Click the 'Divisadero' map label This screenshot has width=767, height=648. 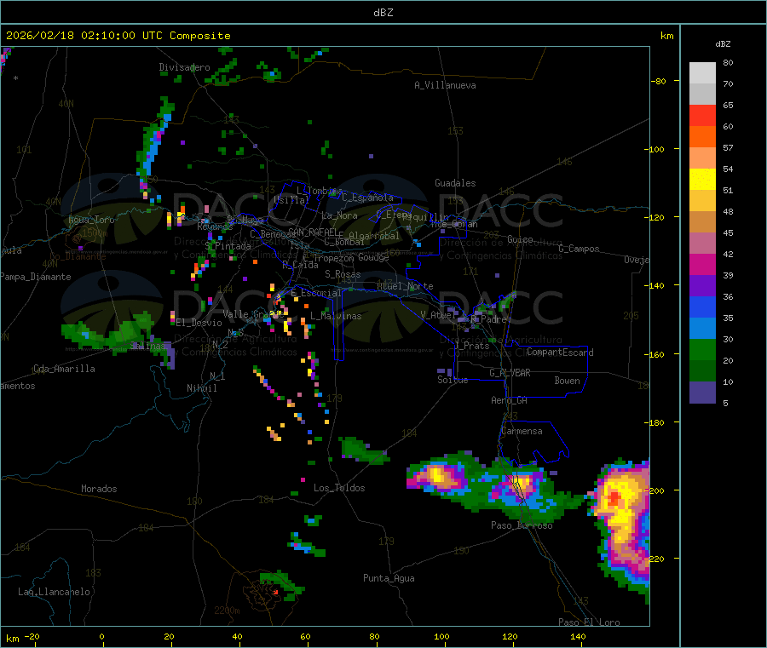click(x=184, y=67)
